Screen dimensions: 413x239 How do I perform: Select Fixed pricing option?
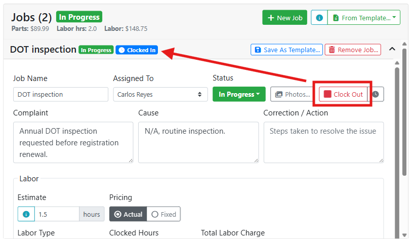pyautogui.click(x=163, y=214)
